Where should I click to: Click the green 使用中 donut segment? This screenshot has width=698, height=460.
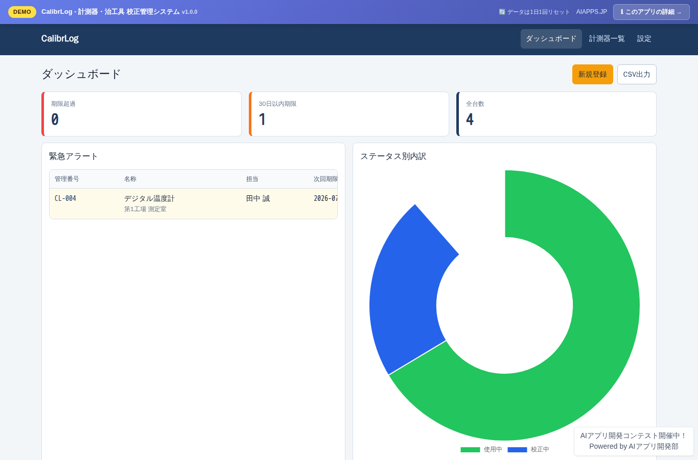(x=588, y=358)
